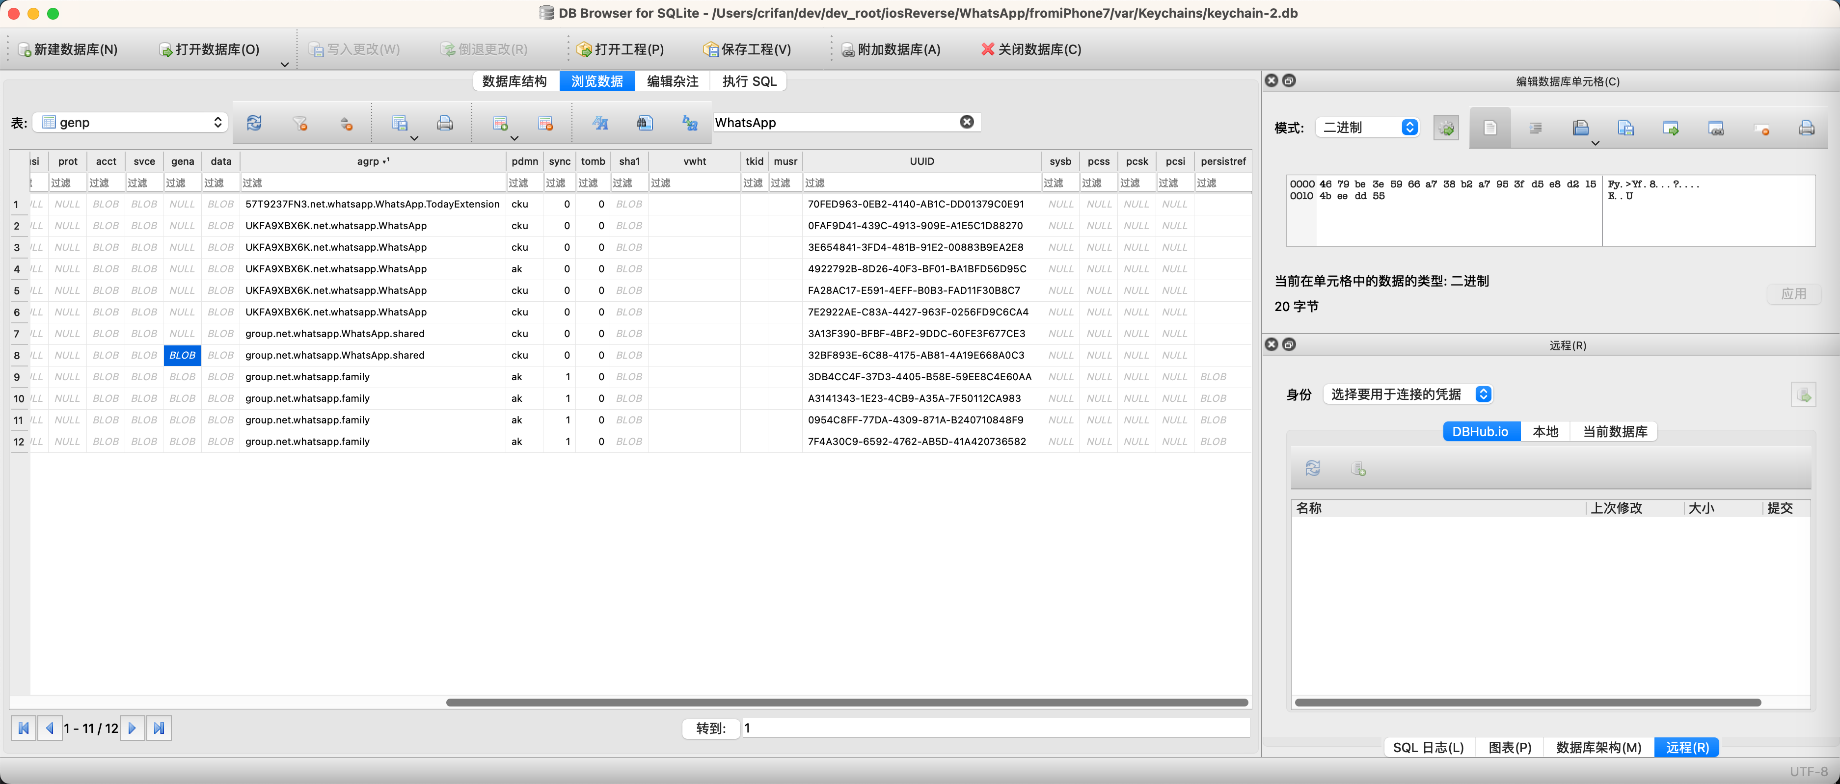Viewport: 1840px width, 784px height.
Task: Click Attach Database (附加数据库) toolbar button
Action: (891, 49)
